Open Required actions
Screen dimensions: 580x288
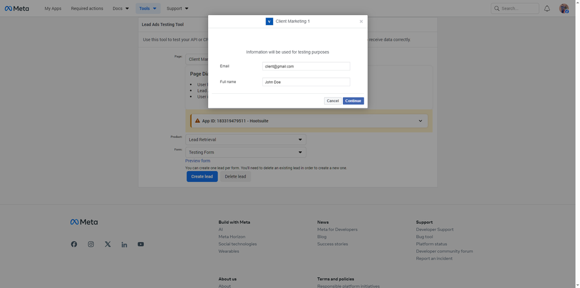point(87,8)
